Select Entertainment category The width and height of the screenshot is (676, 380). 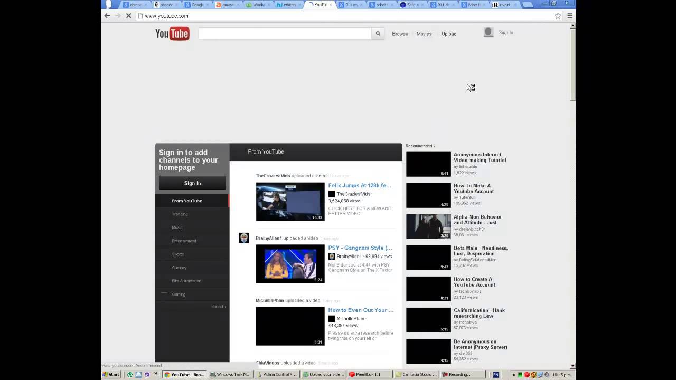(192, 241)
